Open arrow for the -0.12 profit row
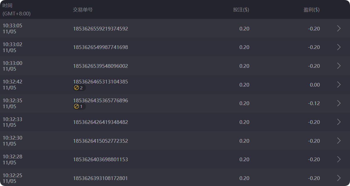Screen dimensions: 350x186 click(339, 103)
